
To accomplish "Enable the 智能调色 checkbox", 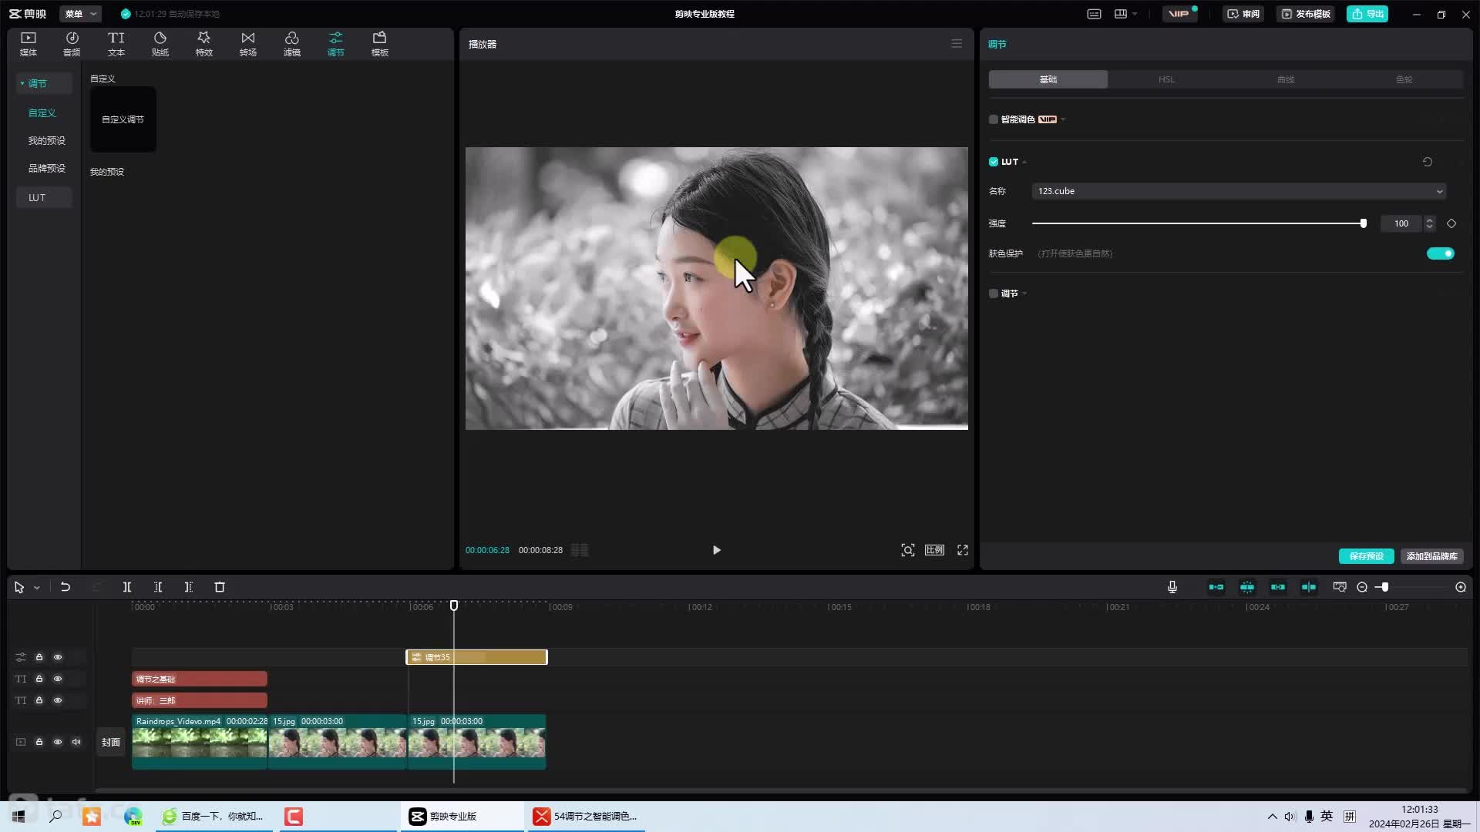I will tap(994, 119).
